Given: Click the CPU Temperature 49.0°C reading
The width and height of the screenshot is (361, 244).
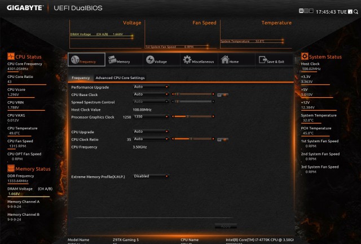Looking at the screenshot, I should (x=15, y=133).
